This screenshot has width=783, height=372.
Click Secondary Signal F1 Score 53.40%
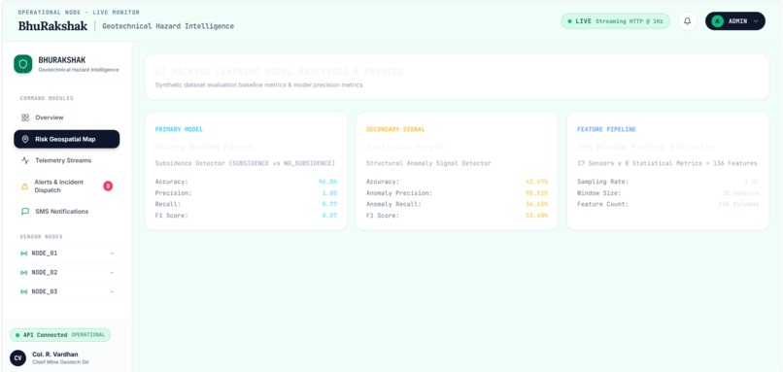click(x=537, y=216)
